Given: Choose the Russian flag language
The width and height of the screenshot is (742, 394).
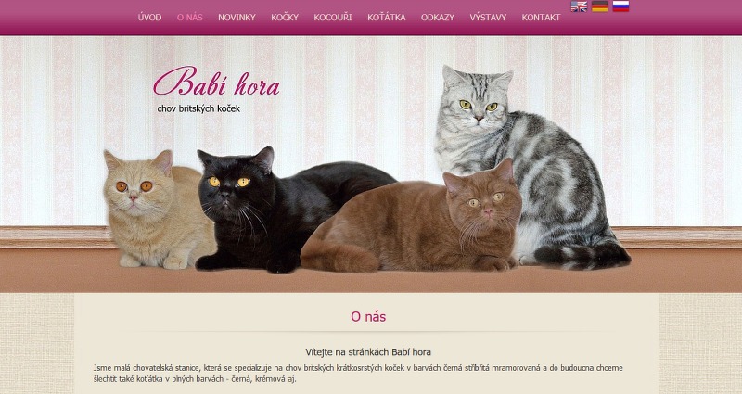Looking at the screenshot, I should (620, 6).
